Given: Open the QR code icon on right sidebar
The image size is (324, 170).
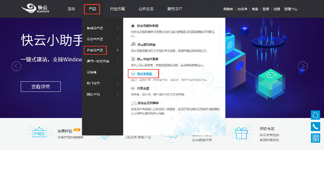Looking at the screenshot, I should (315, 138).
